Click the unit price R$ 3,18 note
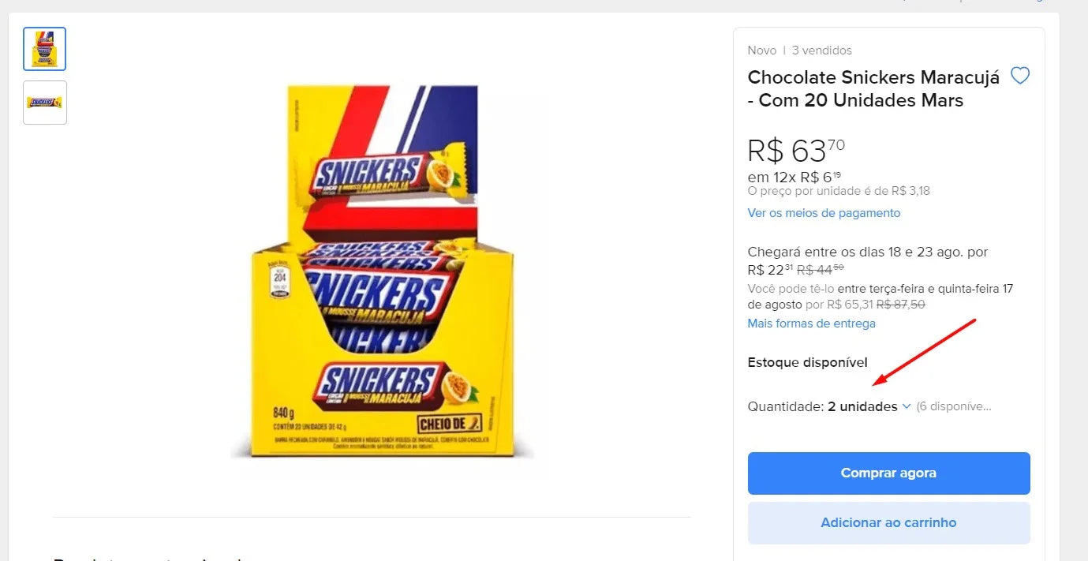The width and height of the screenshot is (1088, 561). coord(839,191)
